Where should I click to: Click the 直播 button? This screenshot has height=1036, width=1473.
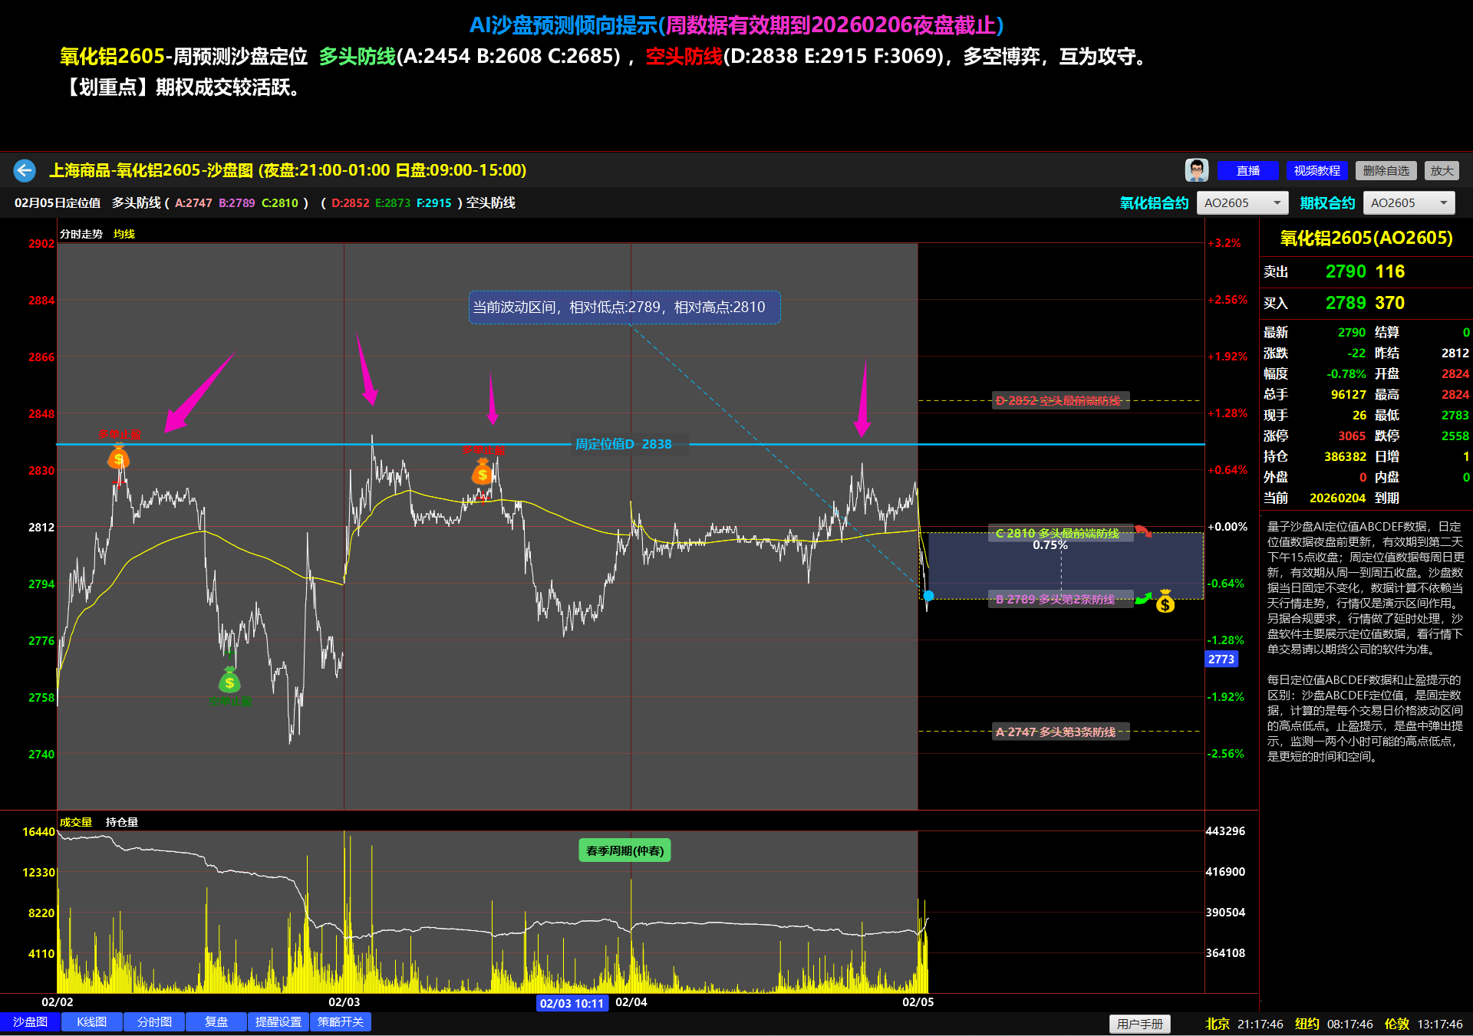(x=1247, y=170)
